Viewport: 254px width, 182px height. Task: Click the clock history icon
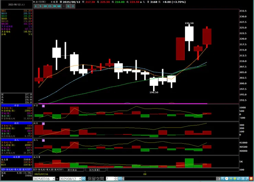[x=227, y=179]
